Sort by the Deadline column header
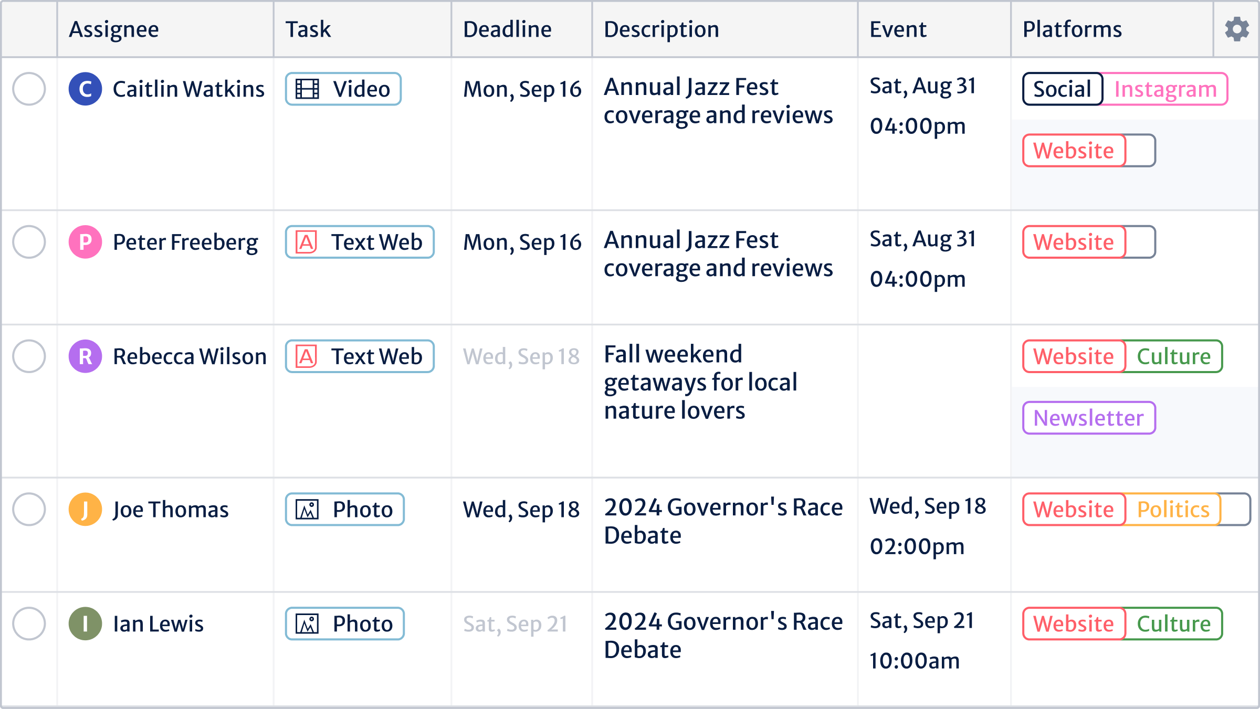 click(507, 29)
